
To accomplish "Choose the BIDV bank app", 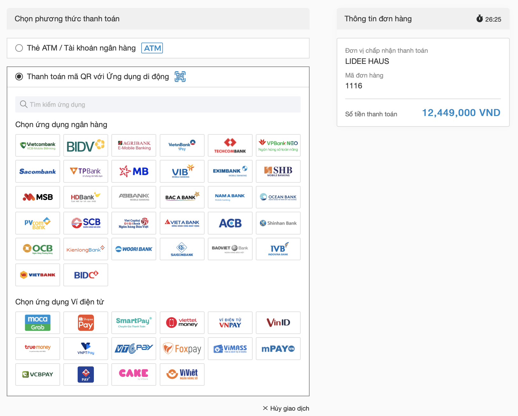I will point(86,146).
